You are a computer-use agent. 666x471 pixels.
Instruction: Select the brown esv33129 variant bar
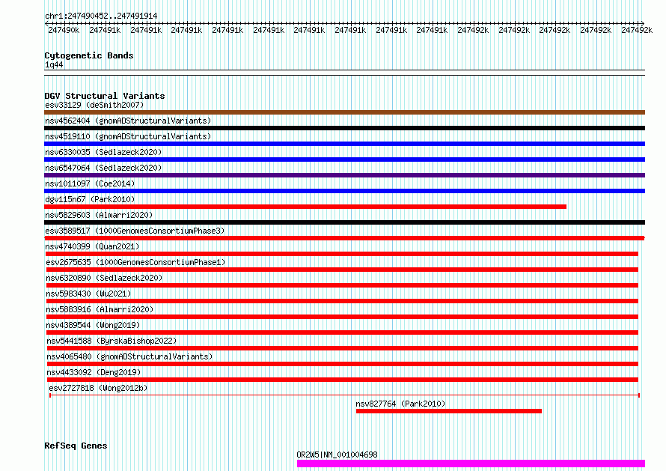click(x=344, y=112)
